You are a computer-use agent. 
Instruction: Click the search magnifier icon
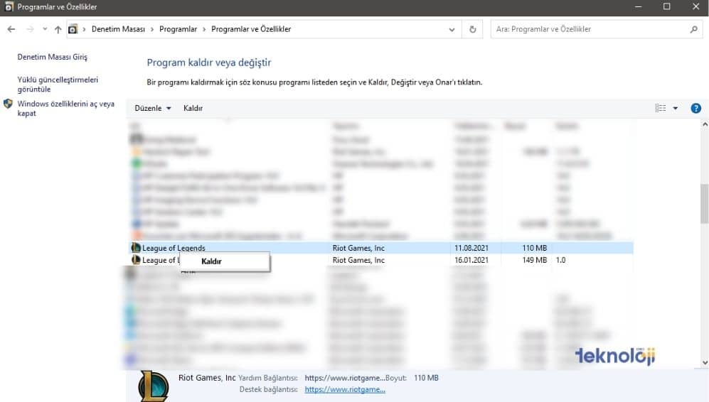click(x=694, y=29)
